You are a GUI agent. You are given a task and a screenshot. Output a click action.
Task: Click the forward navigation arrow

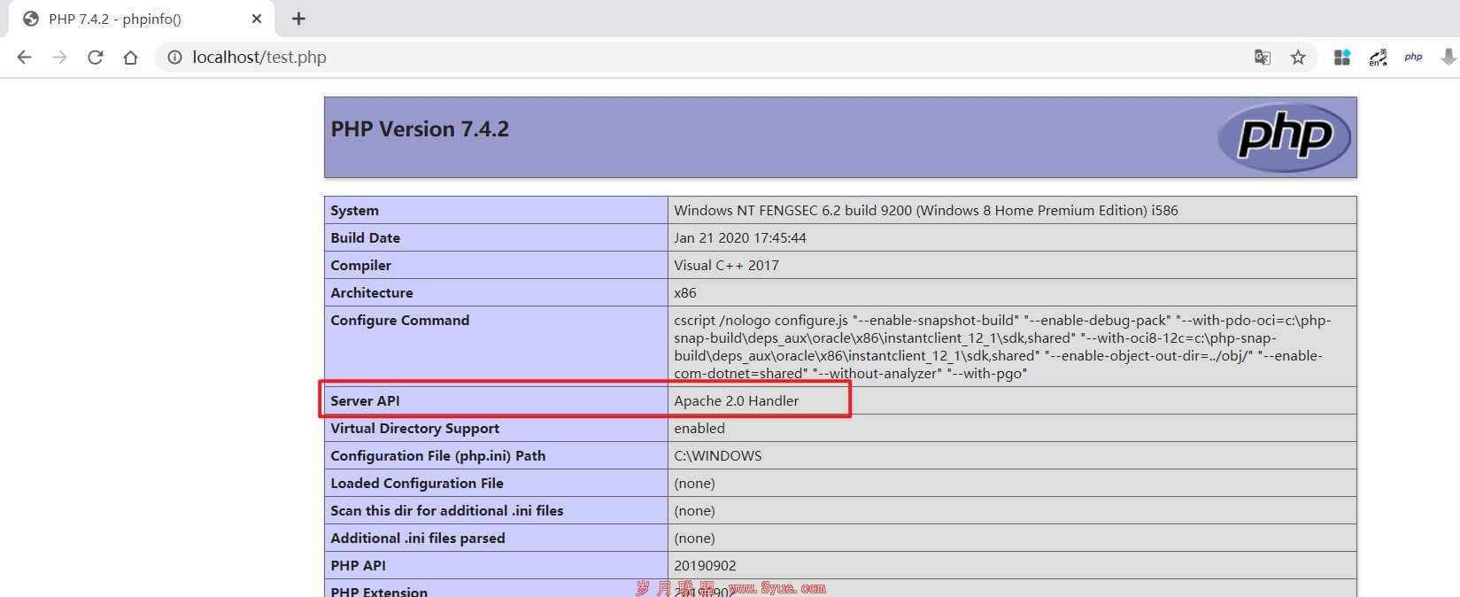click(59, 58)
